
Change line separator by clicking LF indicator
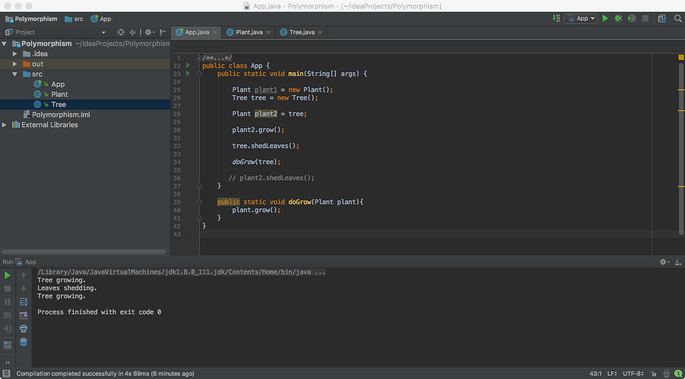pos(612,373)
